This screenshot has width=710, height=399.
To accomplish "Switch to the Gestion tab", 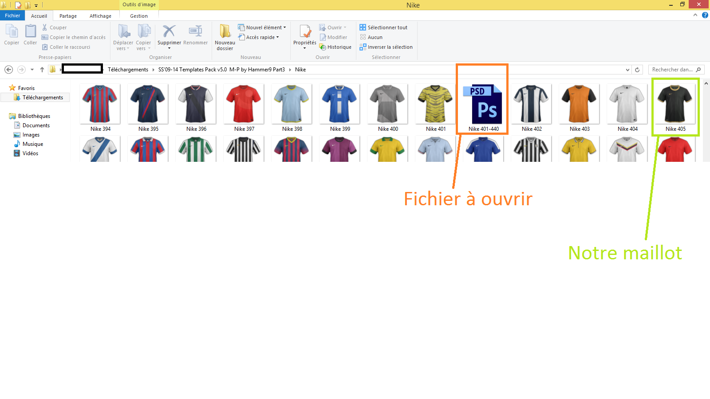I will point(139,16).
